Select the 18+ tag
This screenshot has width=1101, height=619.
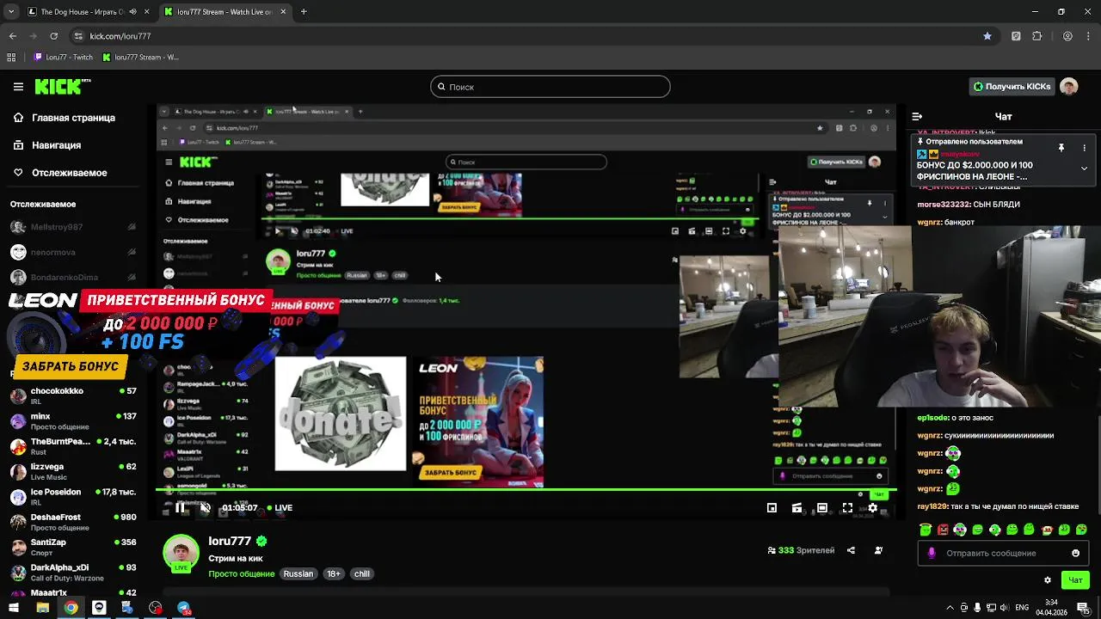334,574
